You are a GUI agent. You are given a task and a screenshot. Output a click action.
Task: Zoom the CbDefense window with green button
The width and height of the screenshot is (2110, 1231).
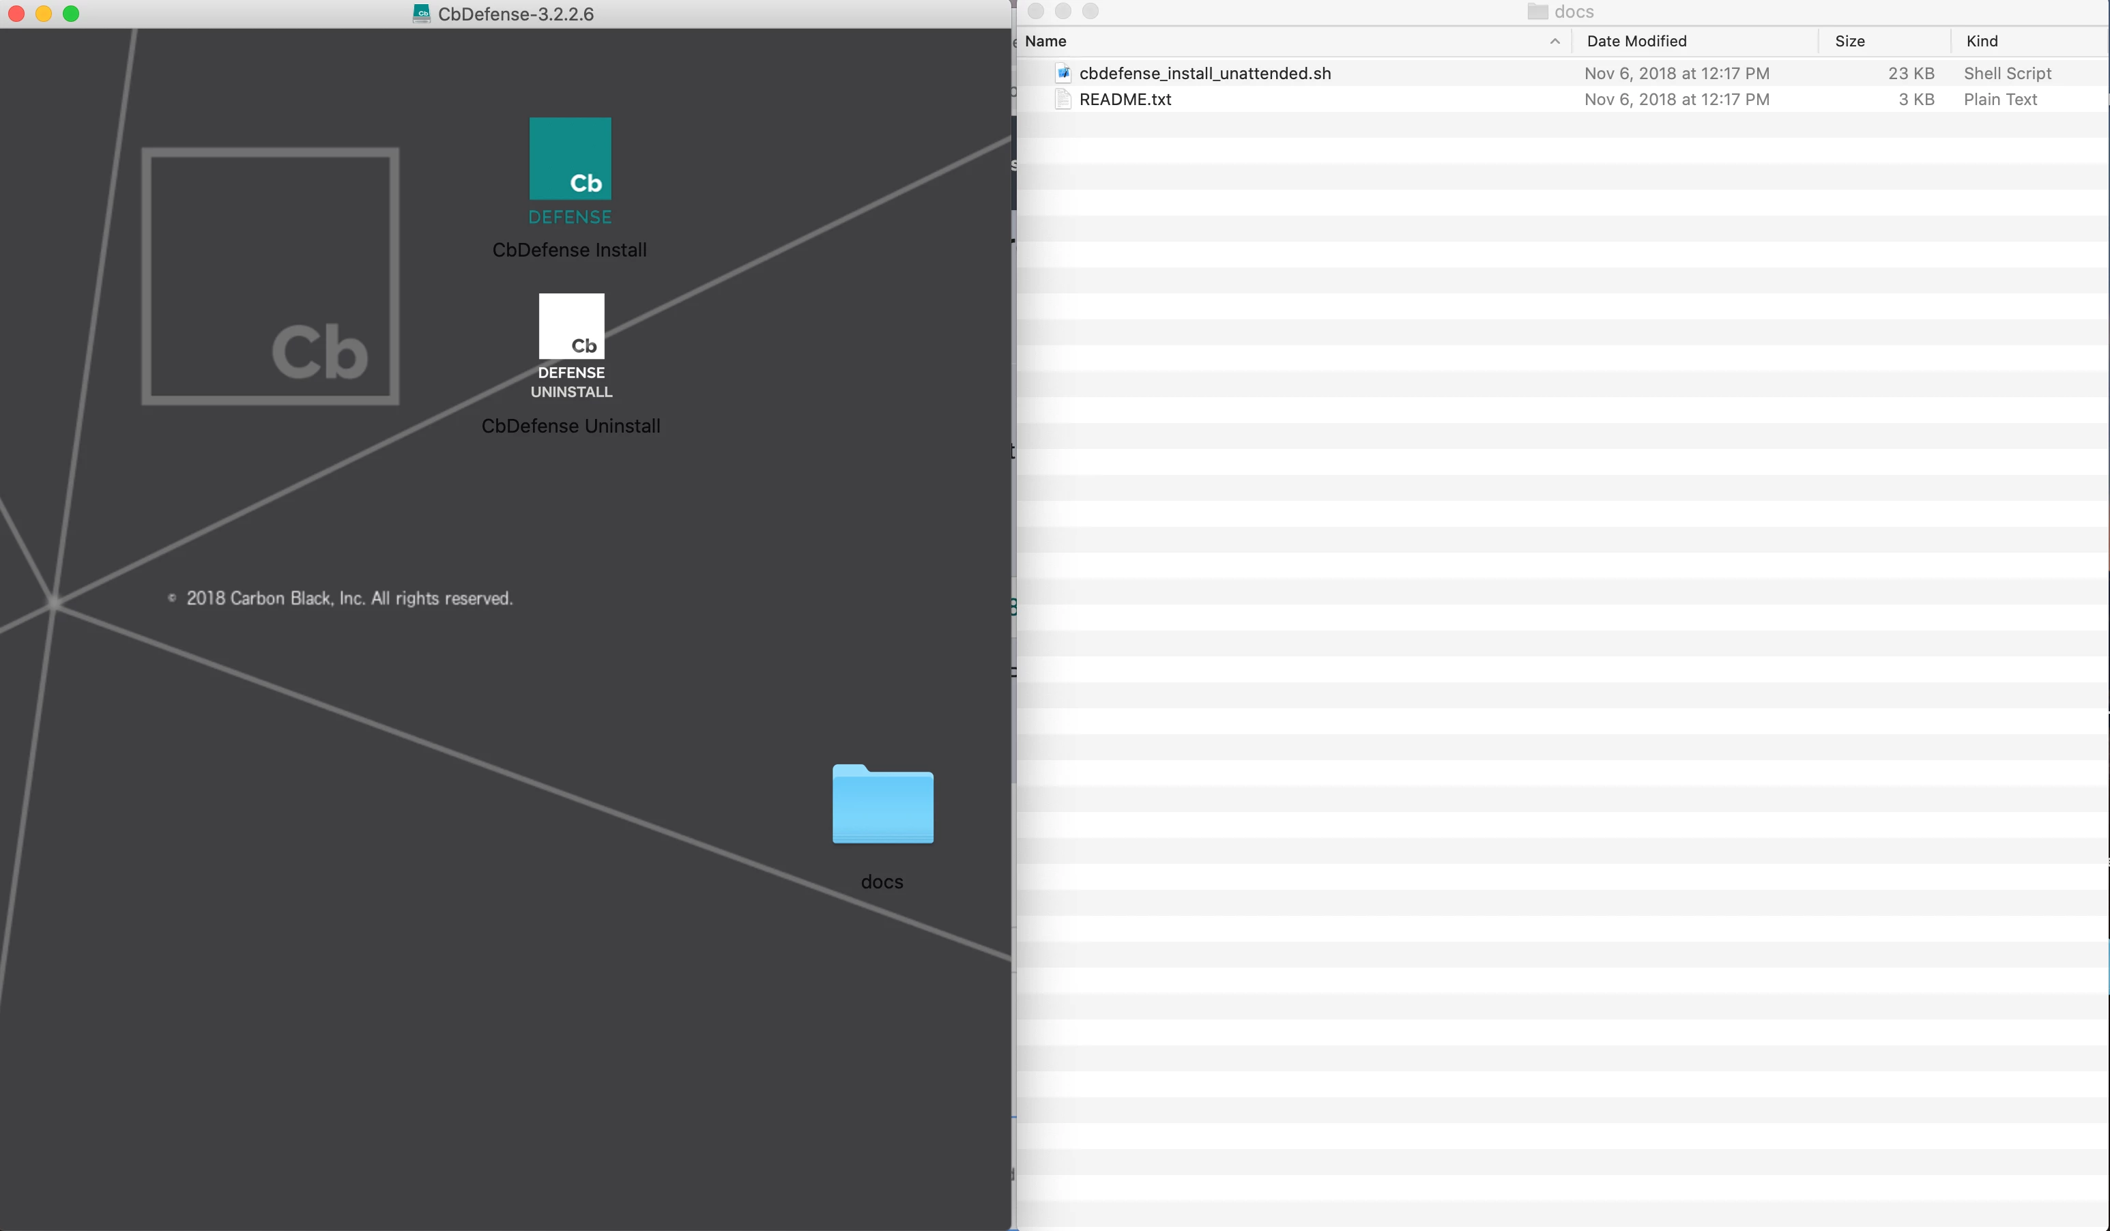[71, 14]
